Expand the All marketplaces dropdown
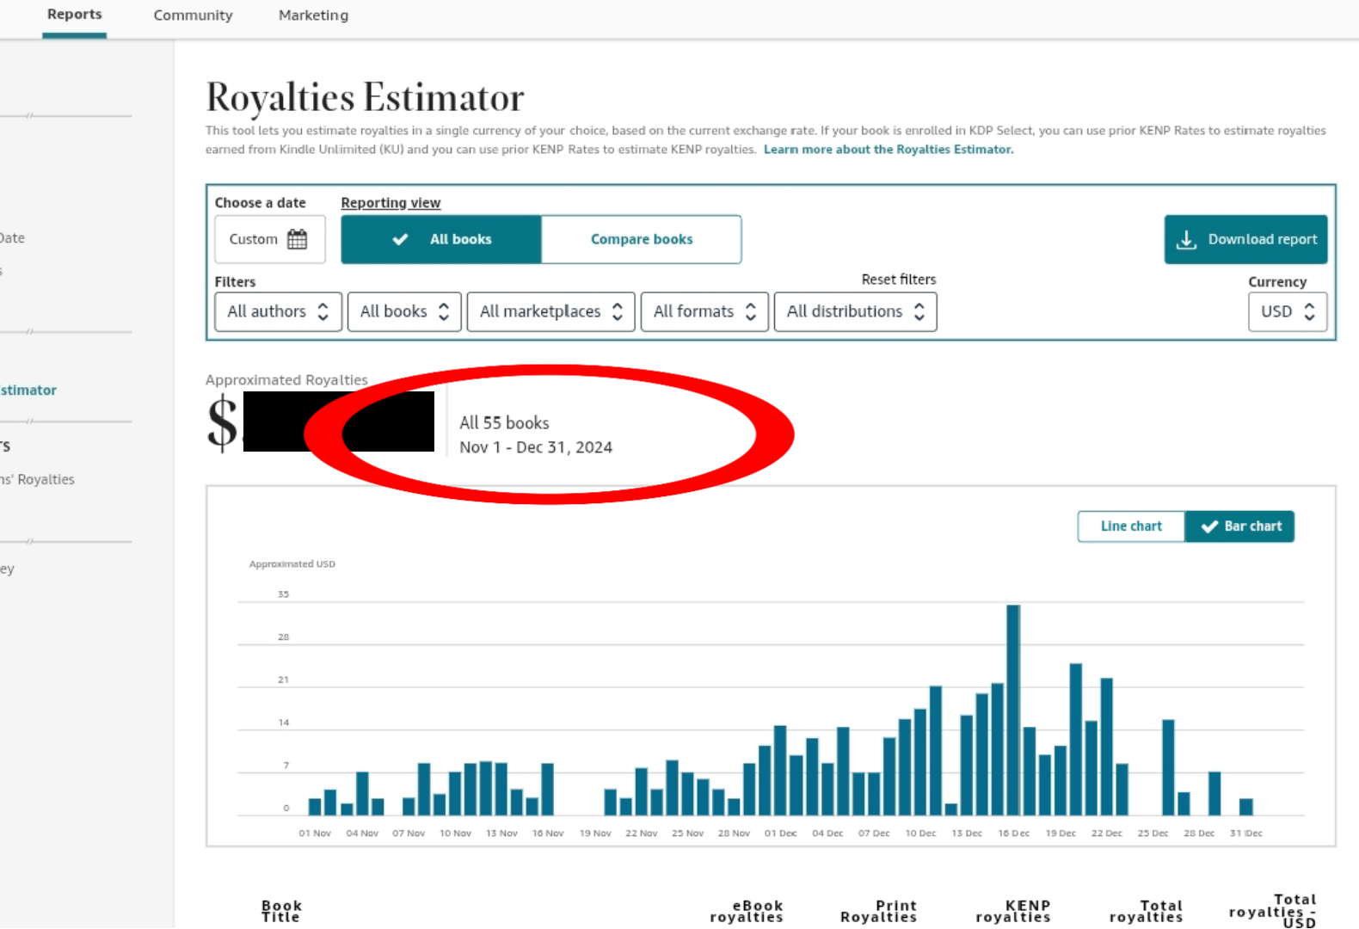This screenshot has width=1359, height=929. tap(550, 311)
